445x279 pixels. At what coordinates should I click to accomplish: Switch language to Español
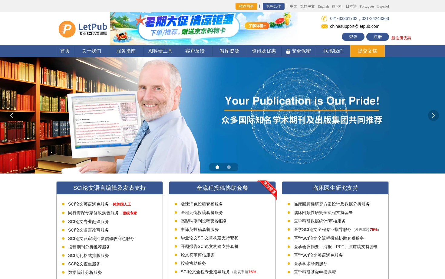383,6
